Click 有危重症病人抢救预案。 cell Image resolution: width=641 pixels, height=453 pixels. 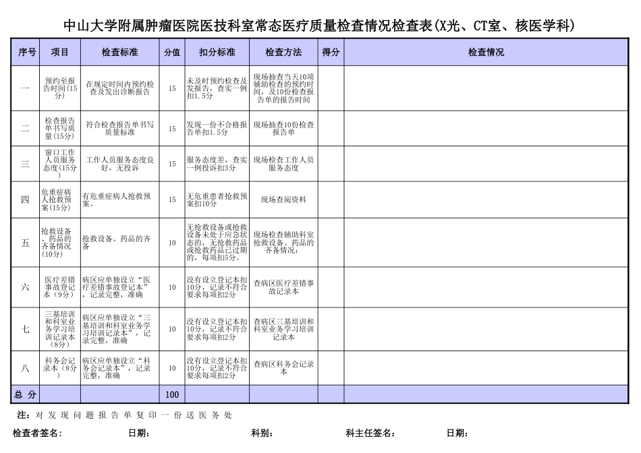click(120, 200)
